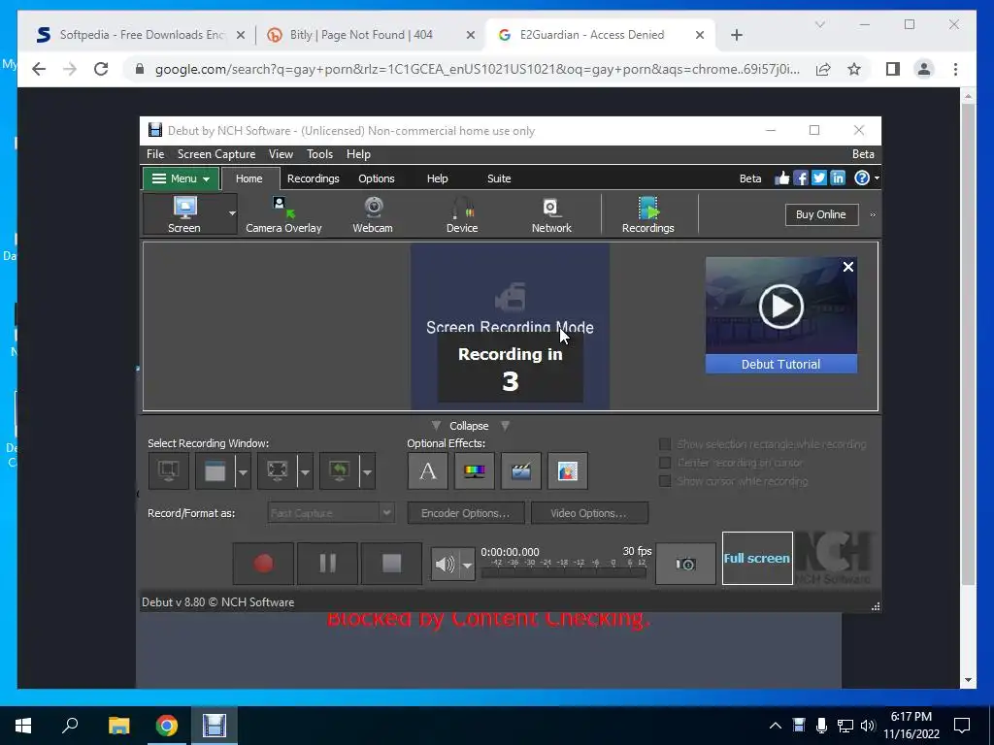Open the green screen effect
994x745 pixels.
pyautogui.click(x=567, y=470)
